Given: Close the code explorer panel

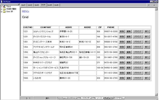Looking at the screenshot, I should (19, 4).
